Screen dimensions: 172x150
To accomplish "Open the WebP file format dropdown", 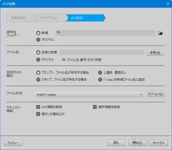I will [x=89, y=95].
